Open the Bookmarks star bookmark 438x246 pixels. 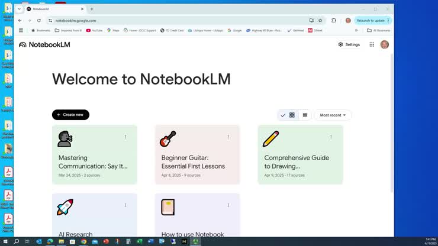click(41, 30)
